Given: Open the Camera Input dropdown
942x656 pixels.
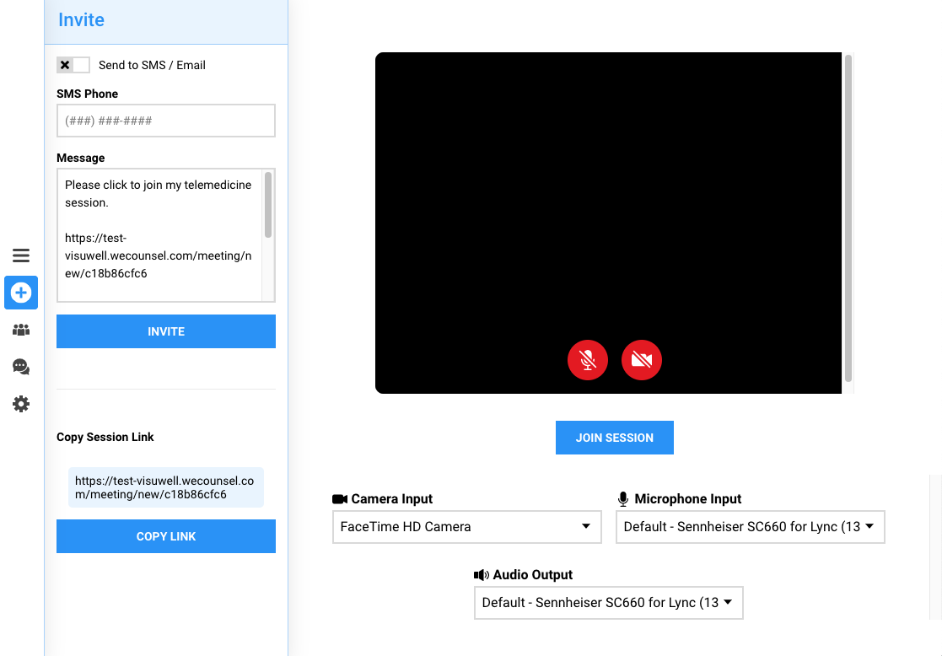Looking at the screenshot, I should click(x=467, y=527).
